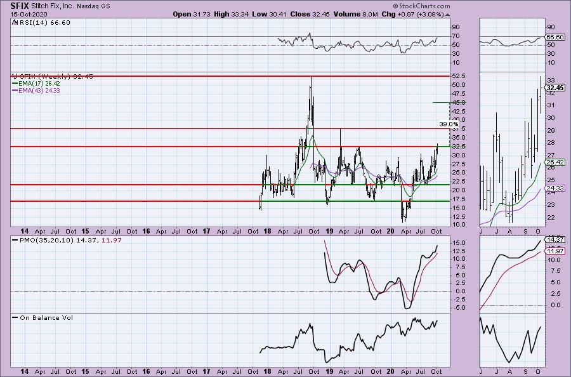Click the On Balance Vol panel label
571x377 pixels.
(x=46, y=317)
